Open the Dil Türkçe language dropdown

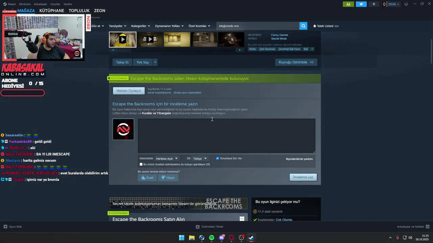tap(200, 159)
